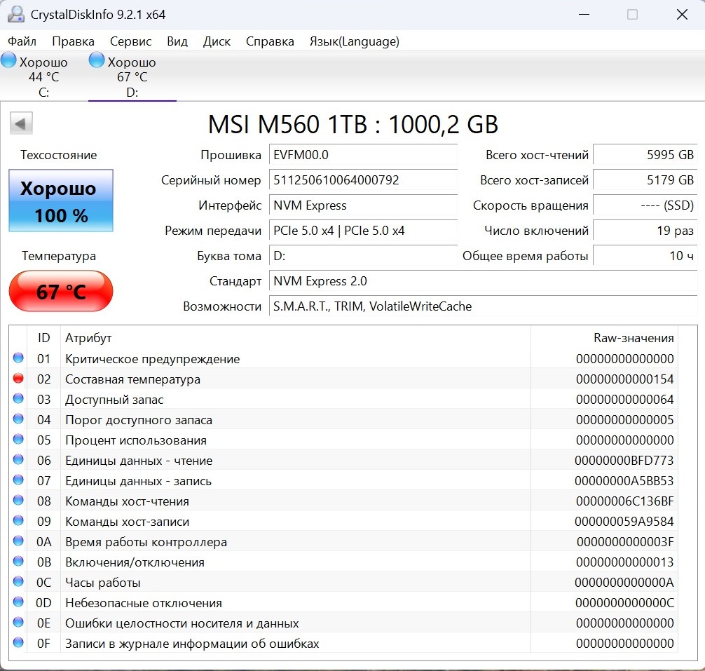The width and height of the screenshot is (705, 671).
Task: Click the CrystalDiskInfo app icon in title bar
Action: pyautogui.click(x=17, y=14)
